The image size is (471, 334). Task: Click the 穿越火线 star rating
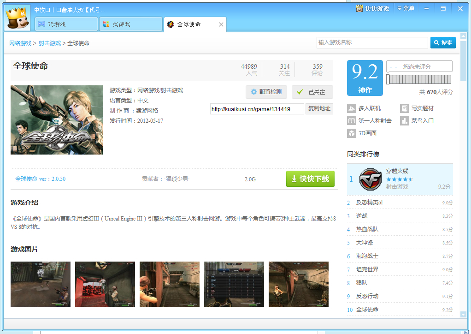tap(400, 179)
